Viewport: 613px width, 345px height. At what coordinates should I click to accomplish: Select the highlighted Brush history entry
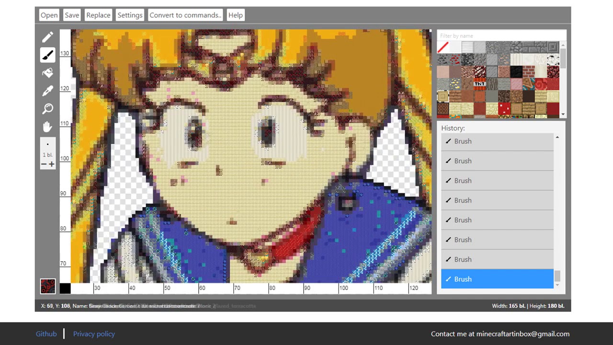tap(497, 279)
